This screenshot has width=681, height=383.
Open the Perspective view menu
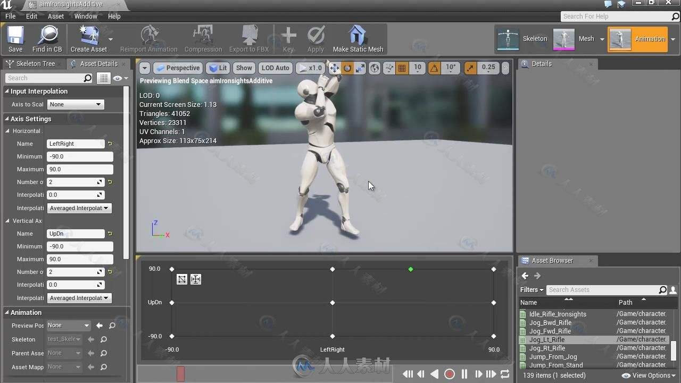(x=178, y=68)
